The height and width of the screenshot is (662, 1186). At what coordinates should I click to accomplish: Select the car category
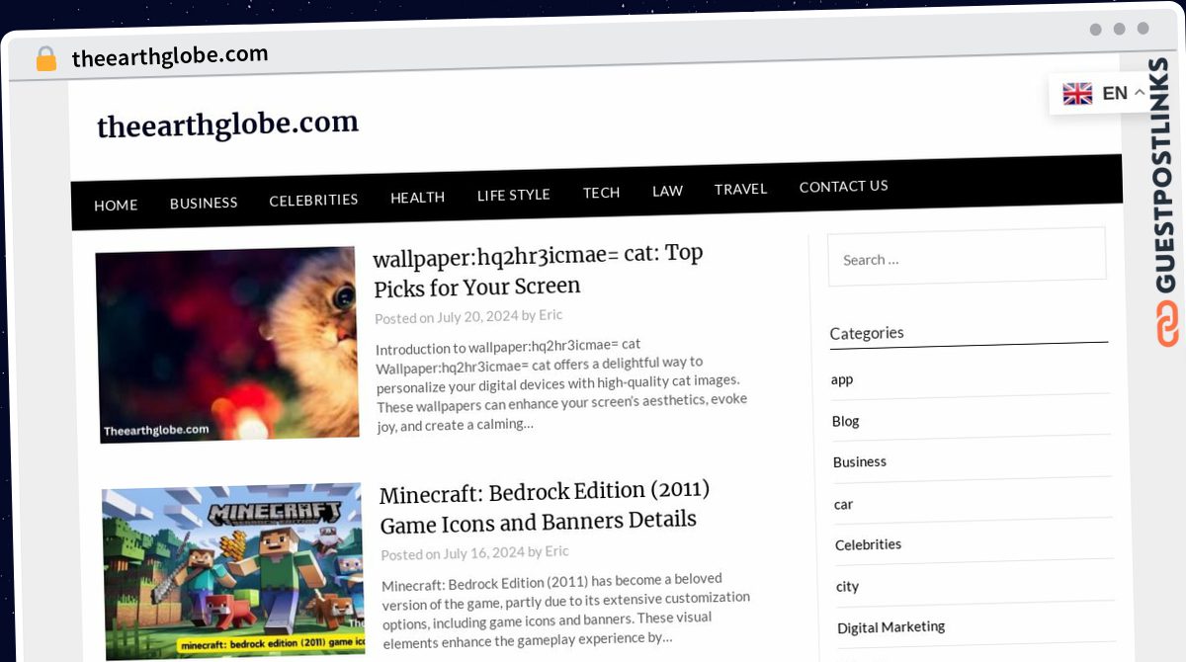coord(843,504)
